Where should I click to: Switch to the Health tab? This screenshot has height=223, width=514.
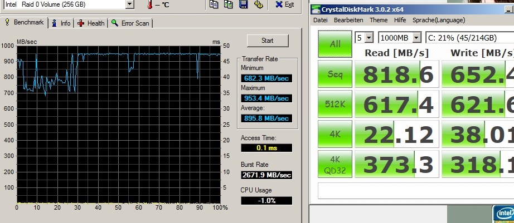point(91,23)
